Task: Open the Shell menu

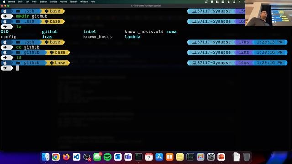Action: (20, 2)
